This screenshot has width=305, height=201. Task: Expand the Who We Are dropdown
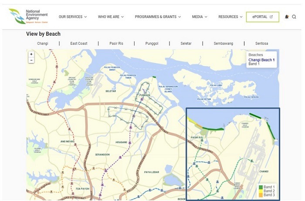click(x=111, y=17)
